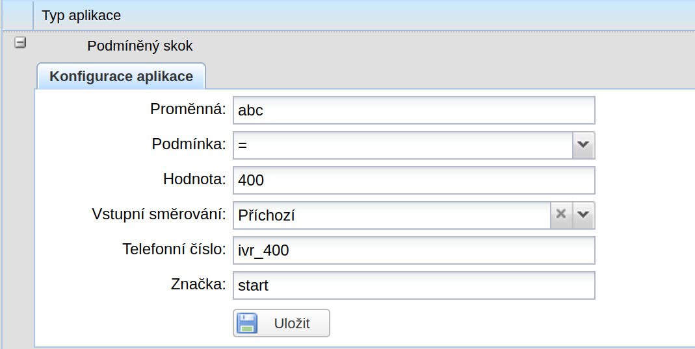Clear the Vstupní směrování selection

561,215
